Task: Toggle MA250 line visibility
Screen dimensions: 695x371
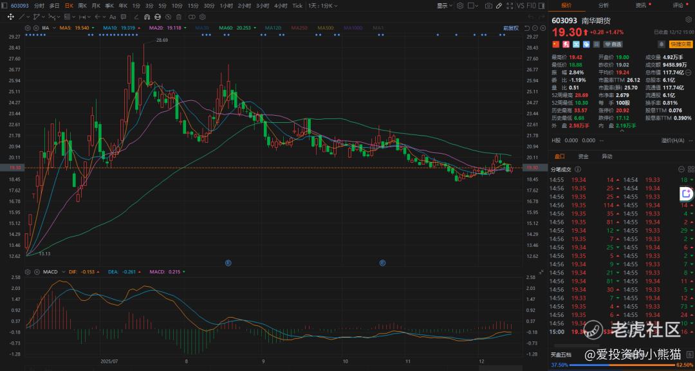Action: 299,28
